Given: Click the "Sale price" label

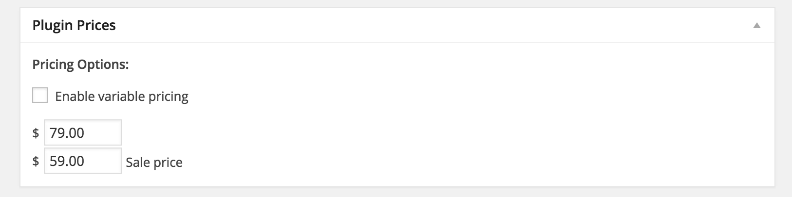Looking at the screenshot, I should [154, 163].
